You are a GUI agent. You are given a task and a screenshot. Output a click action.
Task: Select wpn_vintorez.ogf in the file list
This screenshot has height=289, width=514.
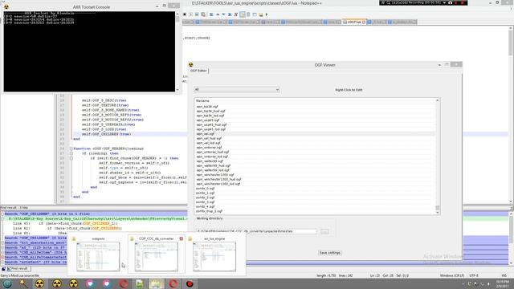tap(315, 148)
